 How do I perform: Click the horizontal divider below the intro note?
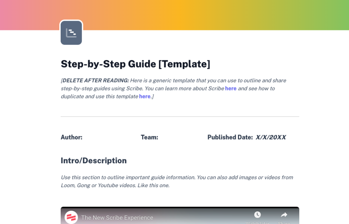point(180,117)
